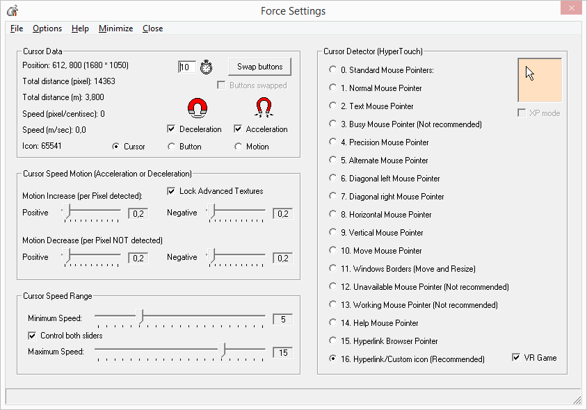Click Motion Increase Negative slider thumb
This screenshot has width=587, height=410.
[x=211, y=211]
